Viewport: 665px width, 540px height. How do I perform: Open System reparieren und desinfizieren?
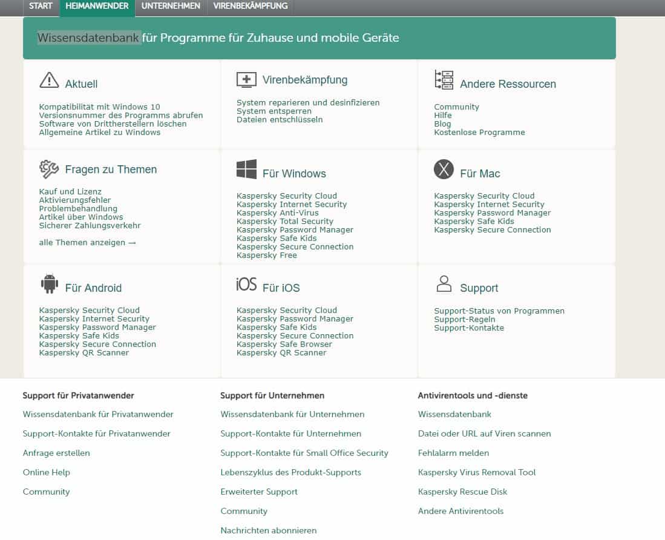coord(308,102)
